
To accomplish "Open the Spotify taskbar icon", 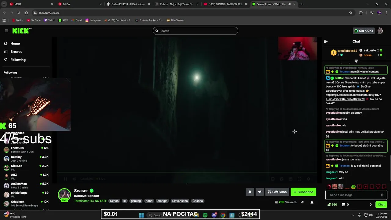I will pyautogui.click(x=205, y=215).
